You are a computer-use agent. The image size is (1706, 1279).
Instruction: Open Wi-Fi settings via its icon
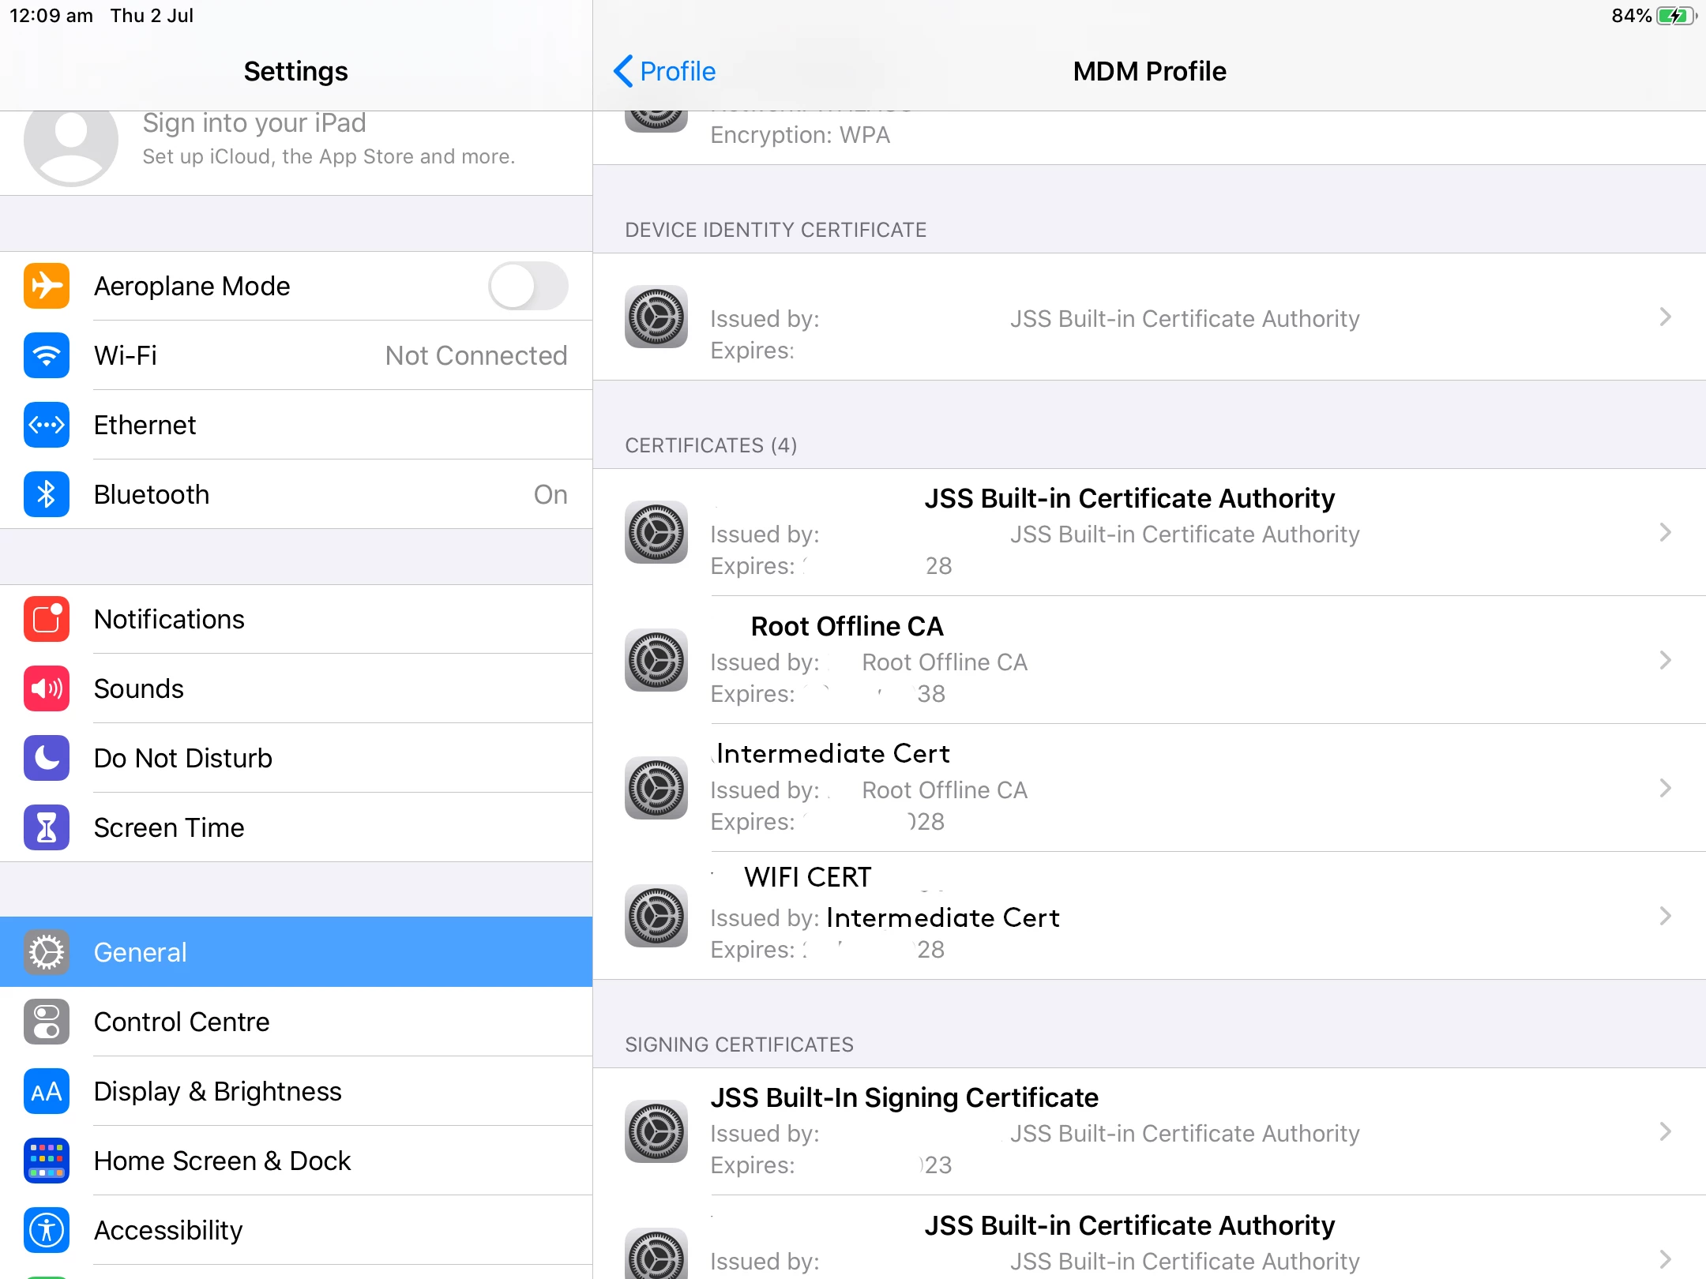pyautogui.click(x=47, y=355)
